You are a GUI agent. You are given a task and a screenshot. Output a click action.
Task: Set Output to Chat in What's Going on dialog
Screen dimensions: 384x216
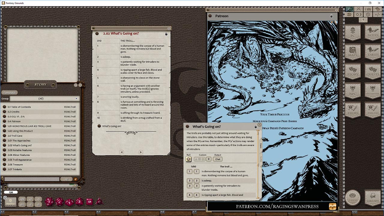point(217,159)
